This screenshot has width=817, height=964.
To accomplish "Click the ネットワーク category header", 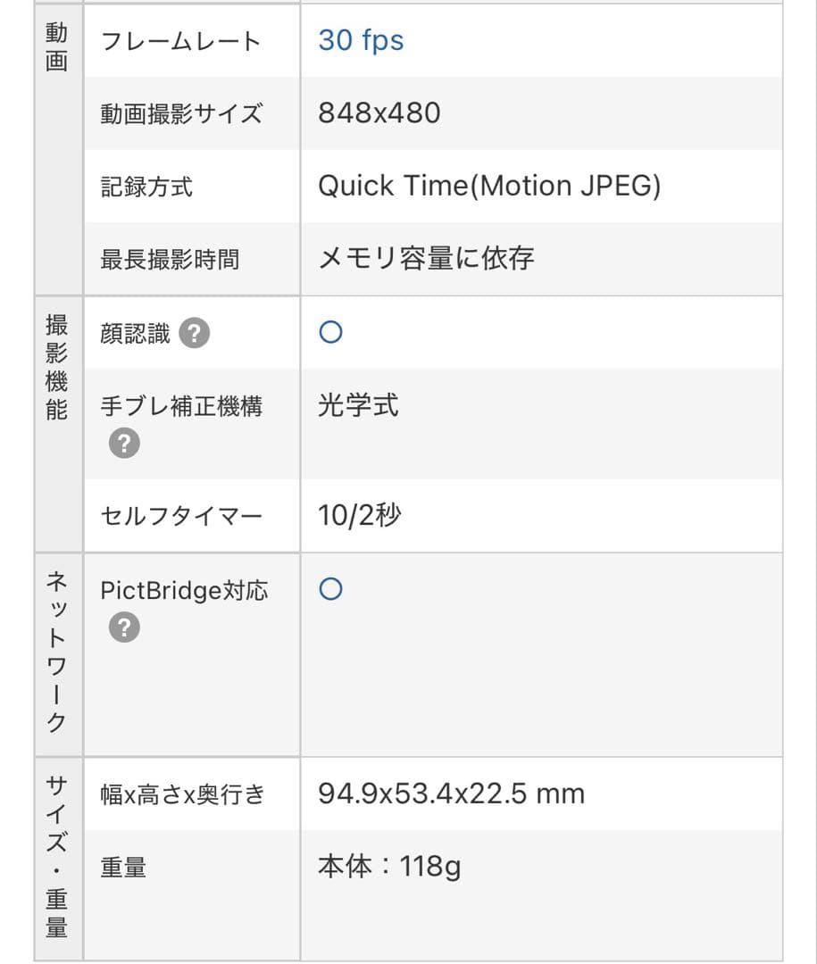I will [x=57, y=652].
